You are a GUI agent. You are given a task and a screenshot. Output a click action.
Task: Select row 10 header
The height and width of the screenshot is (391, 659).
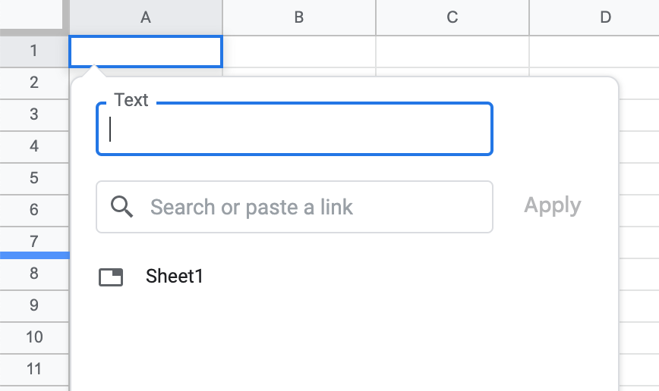34,337
